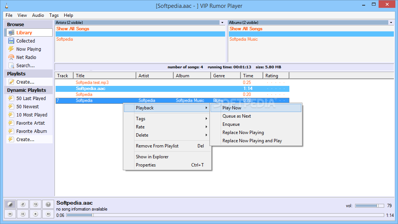Viewport: 398px width, 224px height.
Task: Click Show All Songs in Artists panel
Action: pos(73,29)
